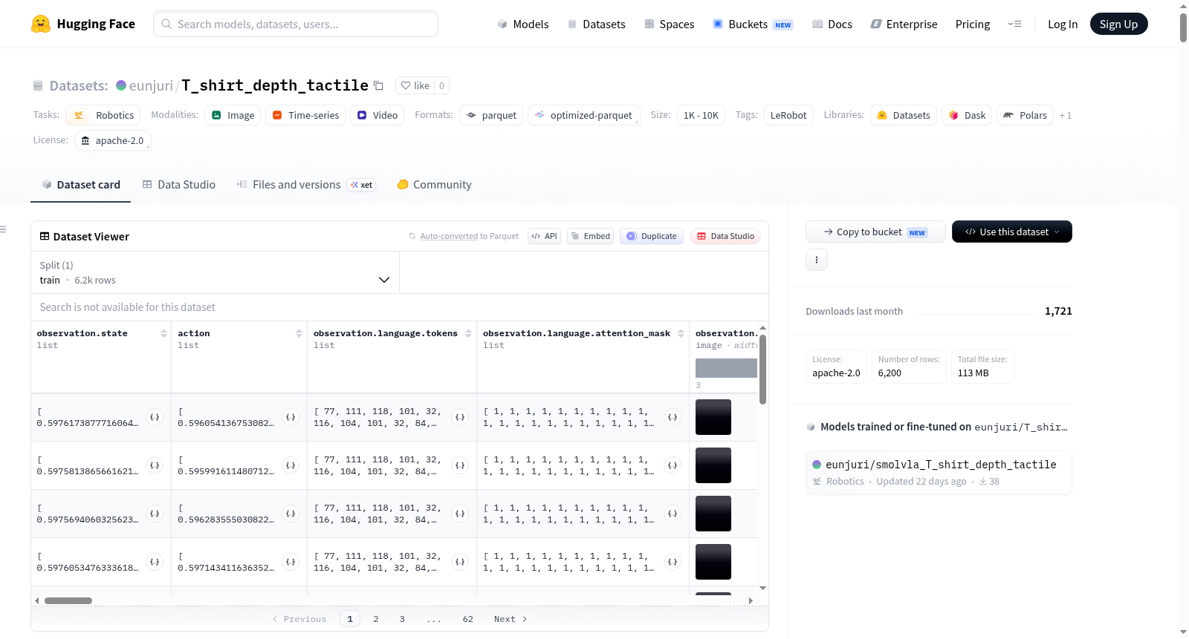The image size is (1189, 639).
Task: Open the Files and versions tab
Action: (x=306, y=185)
